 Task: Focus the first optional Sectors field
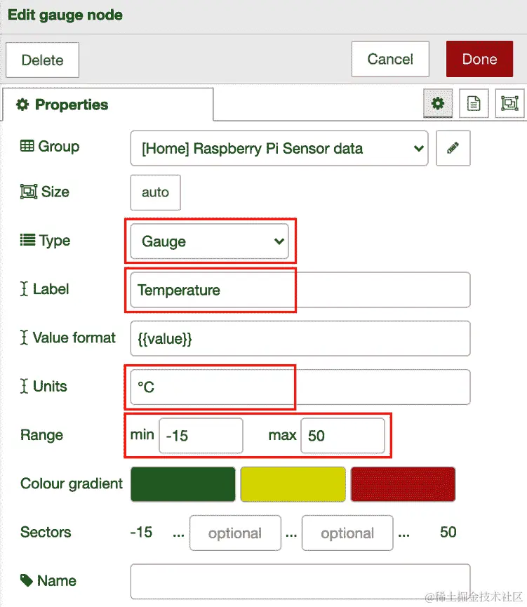pyautogui.click(x=235, y=533)
